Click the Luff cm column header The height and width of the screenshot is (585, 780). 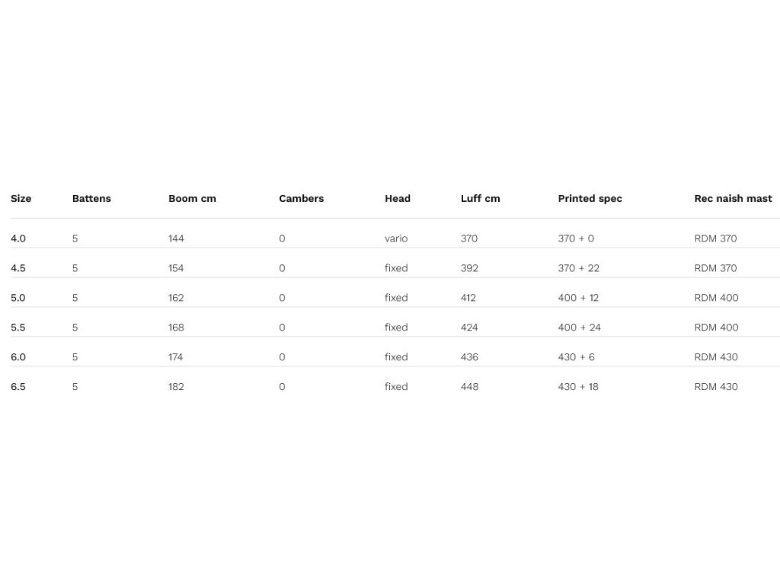tap(480, 199)
